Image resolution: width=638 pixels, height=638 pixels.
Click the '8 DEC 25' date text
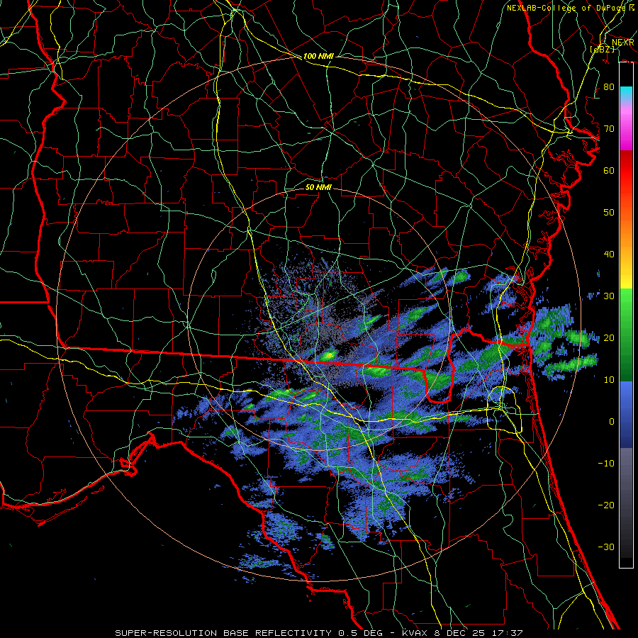[461, 633]
